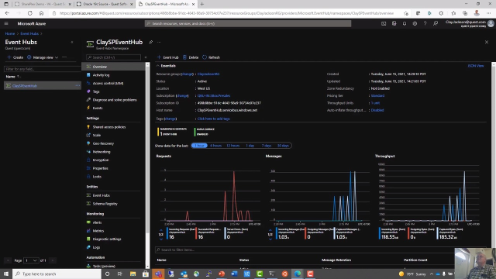Open Standard pricing tier link
This screenshot has width=496, height=279.
(x=377, y=95)
